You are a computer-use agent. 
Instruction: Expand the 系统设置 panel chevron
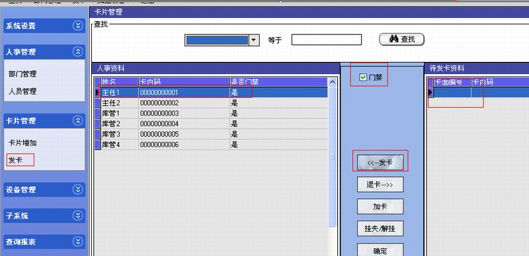pyautogui.click(x=78, y=26)
